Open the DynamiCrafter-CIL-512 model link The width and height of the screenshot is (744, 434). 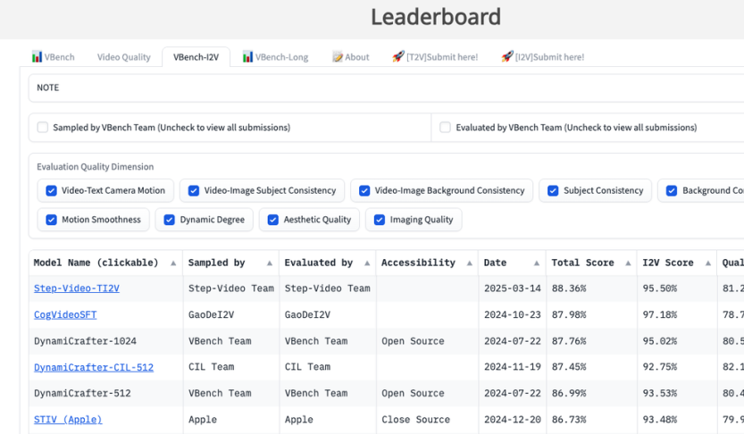pos(94,367)
